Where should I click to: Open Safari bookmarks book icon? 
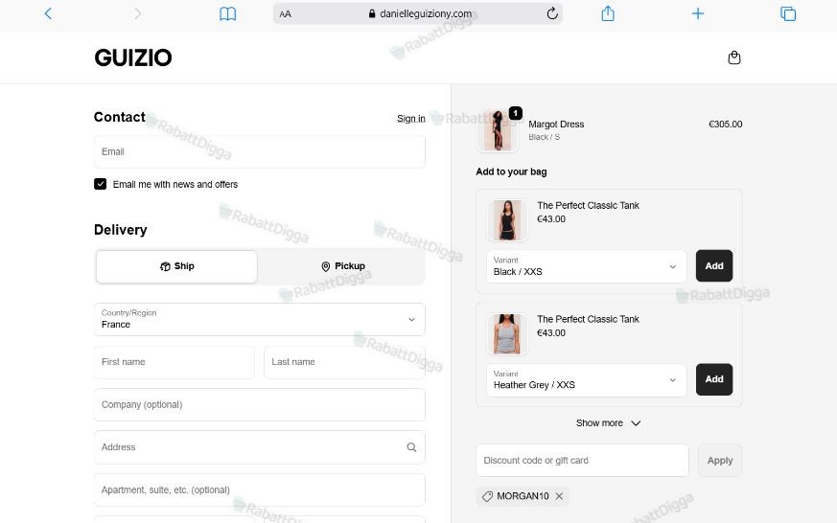pyautogui.click(x=228, y=13)
